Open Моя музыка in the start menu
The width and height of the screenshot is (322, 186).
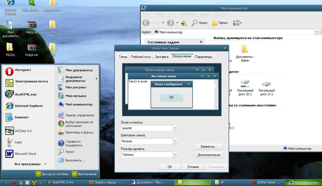(72, 96)
